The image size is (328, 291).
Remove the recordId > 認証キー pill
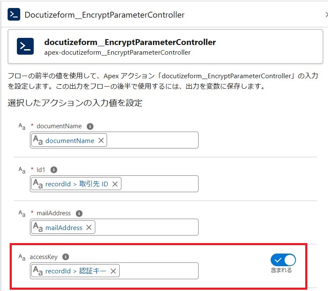[x=113, y=271]
